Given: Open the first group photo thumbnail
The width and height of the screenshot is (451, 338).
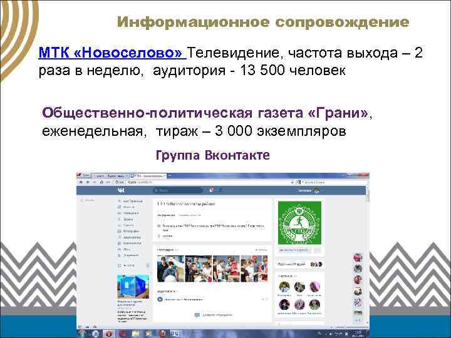Looking at the screenshot, I should click(x=170, y=269).
